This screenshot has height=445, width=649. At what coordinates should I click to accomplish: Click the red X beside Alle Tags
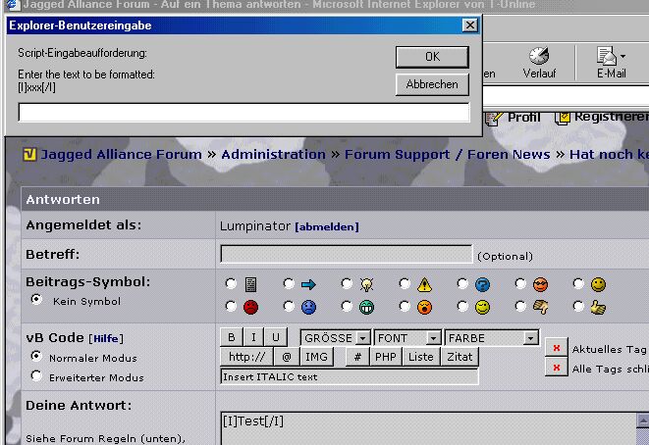tap(556, 368)
